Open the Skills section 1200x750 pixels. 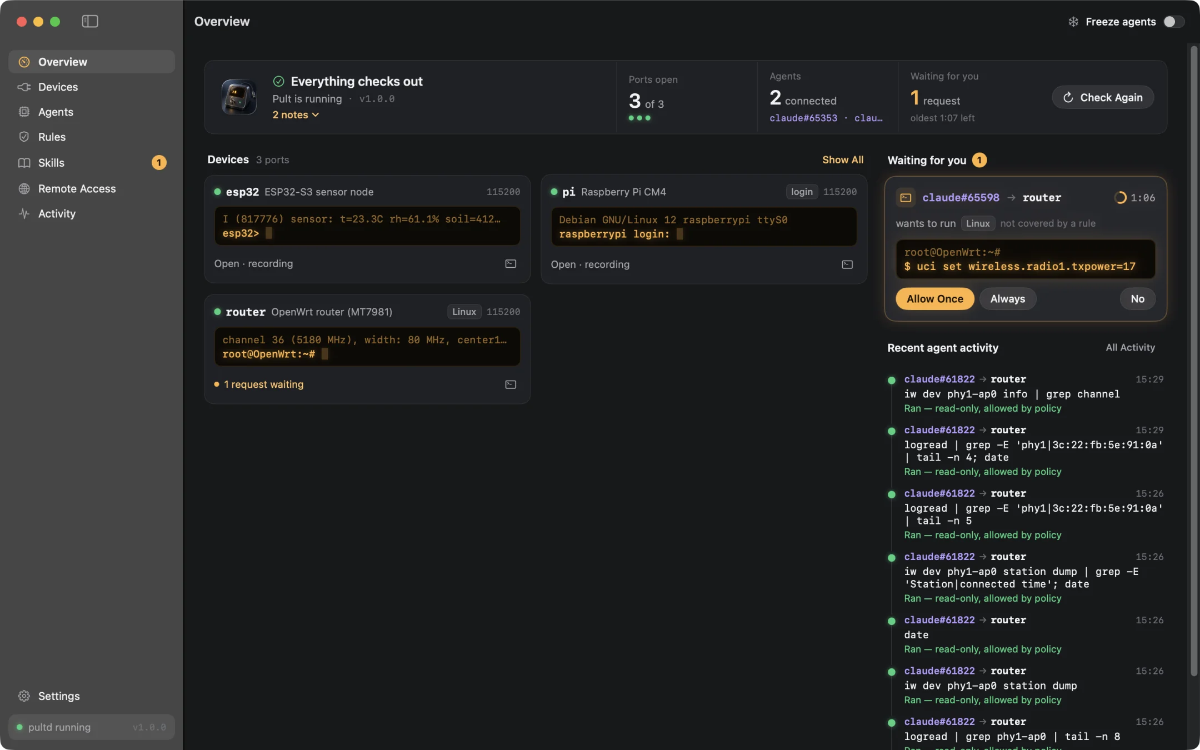92,163
